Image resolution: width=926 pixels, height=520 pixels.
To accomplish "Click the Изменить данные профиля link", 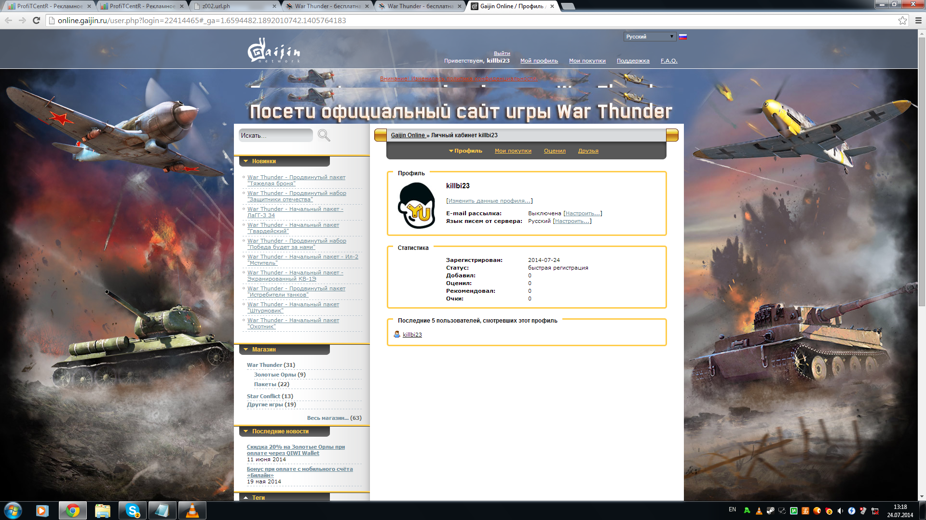I will pos(489,201).
